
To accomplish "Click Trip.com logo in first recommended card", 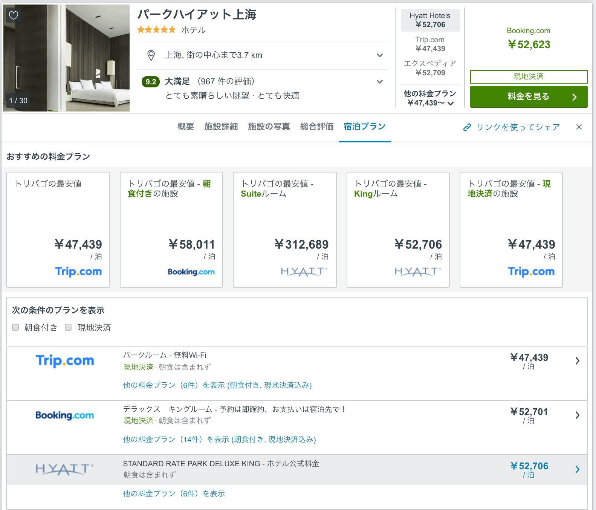I will [x=79, y=272].
